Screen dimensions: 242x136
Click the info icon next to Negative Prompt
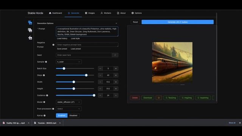[53, 45]
